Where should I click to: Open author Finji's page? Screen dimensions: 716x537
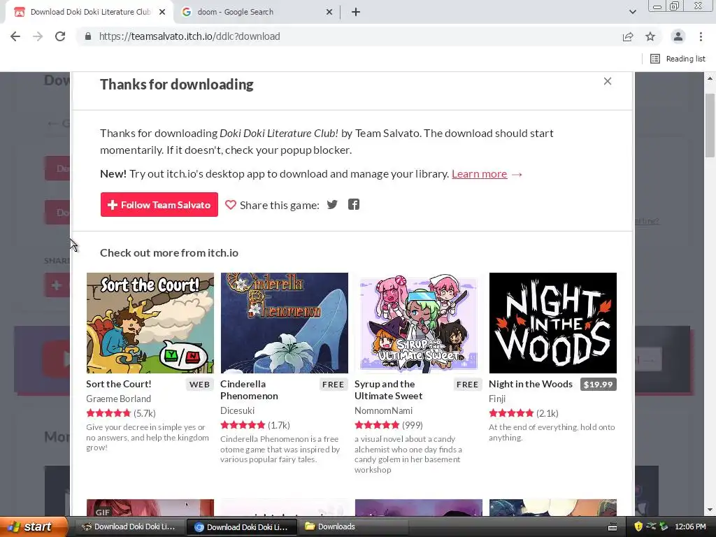tap(497, 399)
